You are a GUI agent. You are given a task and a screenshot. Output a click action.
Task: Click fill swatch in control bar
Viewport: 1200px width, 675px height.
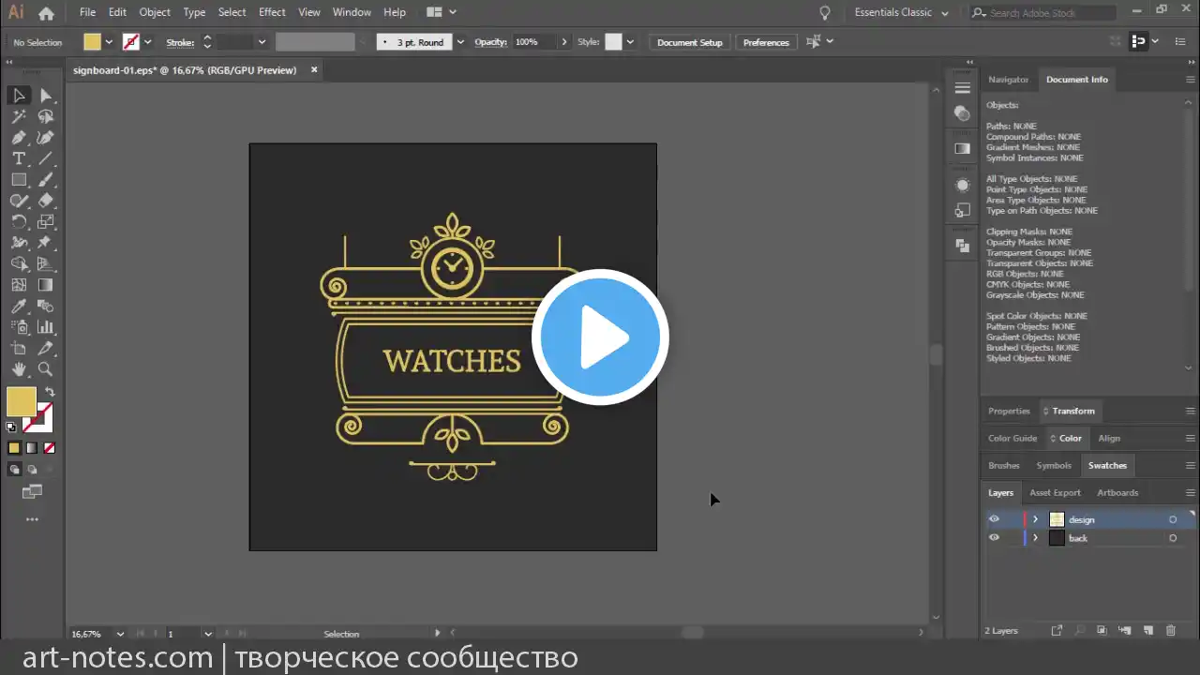[x=92, y=42]
